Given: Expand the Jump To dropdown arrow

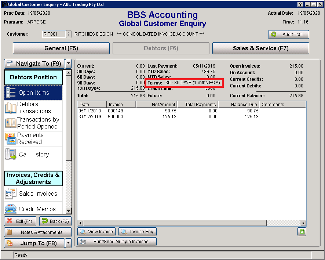Looking at the screenshot, I should pos(68,243).
